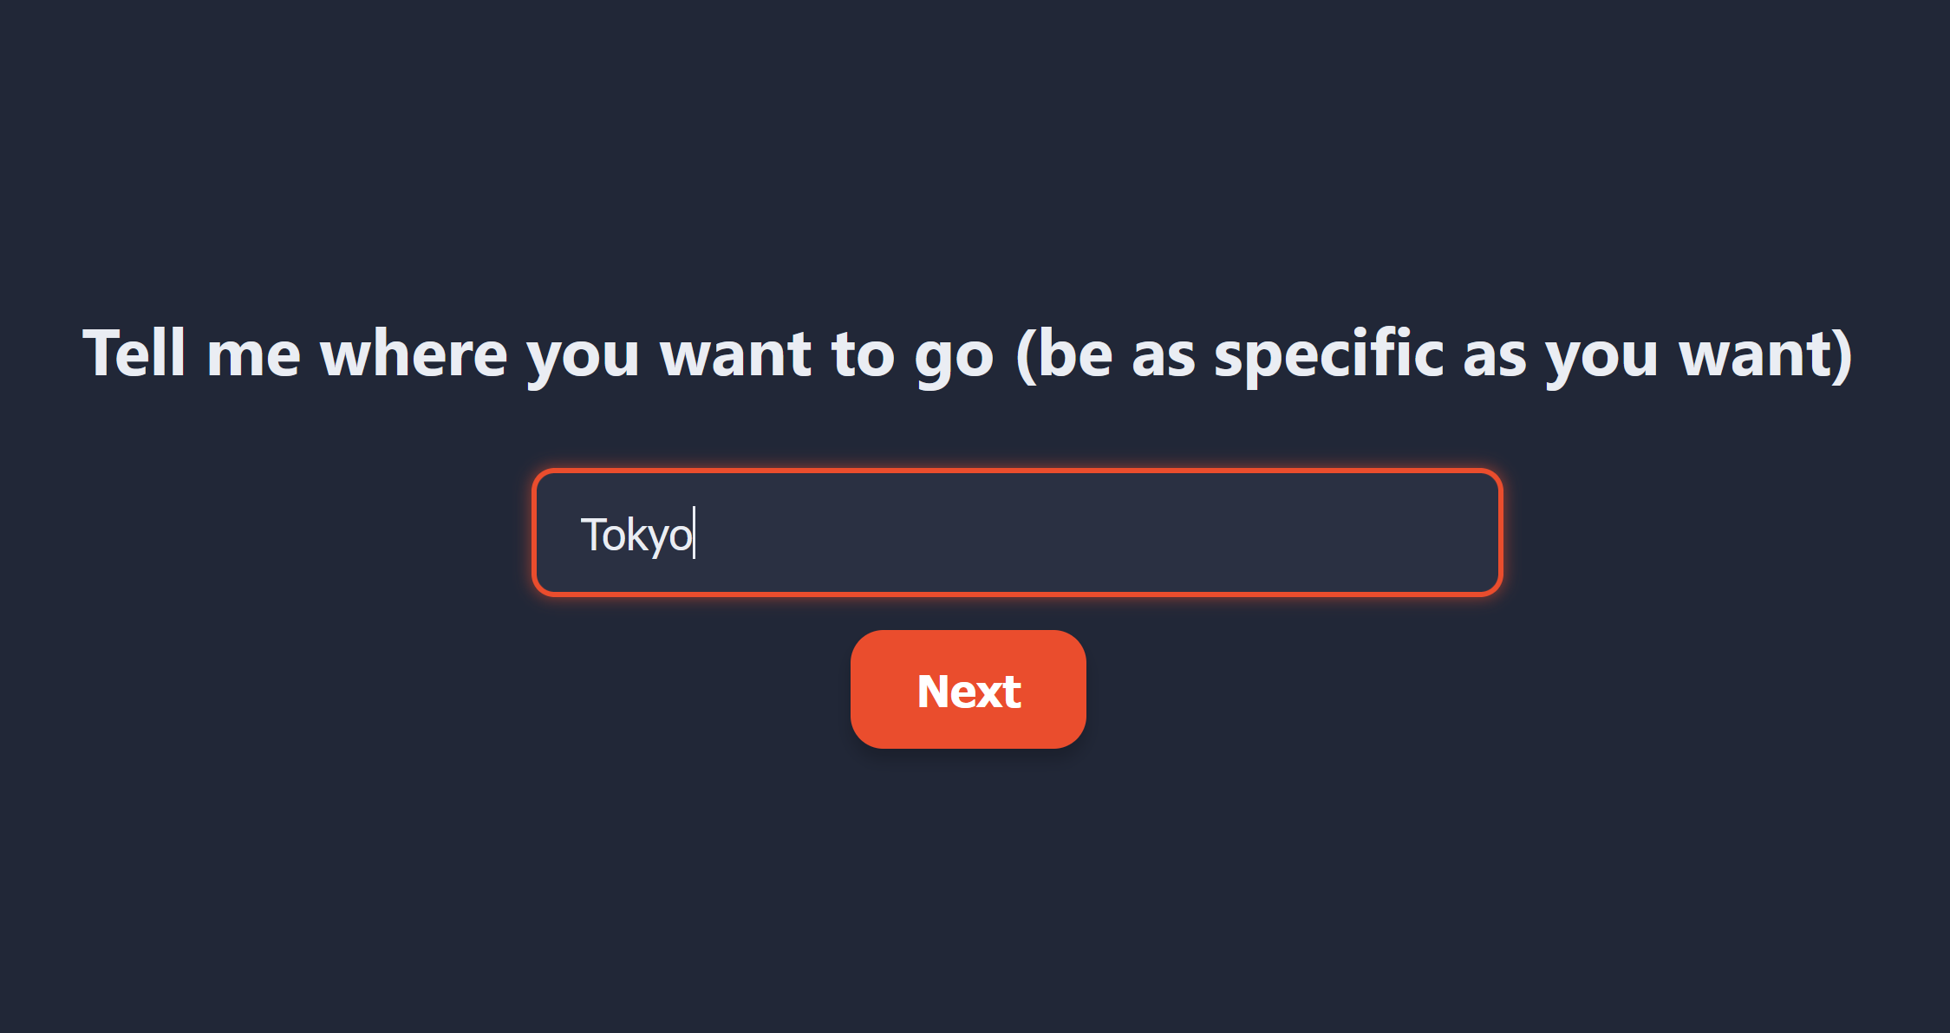Focus the destination text input field
The height and width of the screenshot is (1033, 1950).
coord(1017,532)
